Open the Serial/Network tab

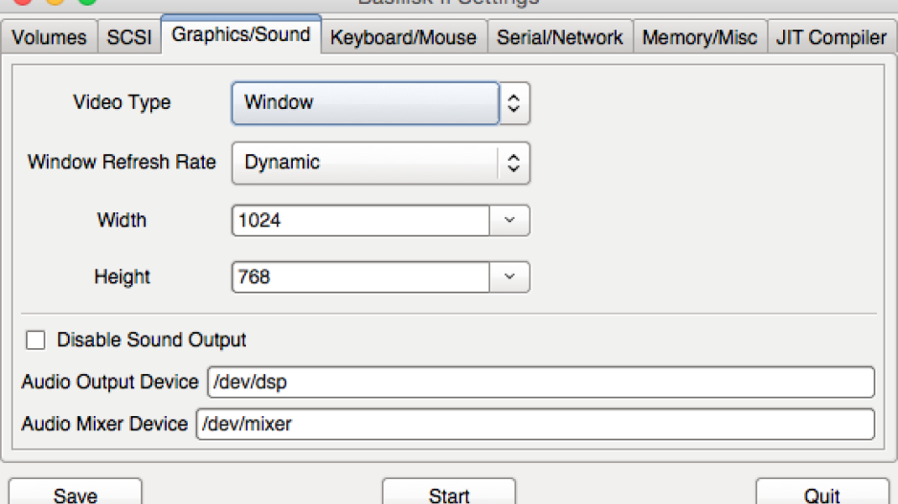point(560,37)
